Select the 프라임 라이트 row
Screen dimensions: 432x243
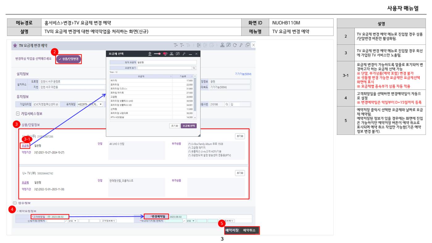click(152, 93)
